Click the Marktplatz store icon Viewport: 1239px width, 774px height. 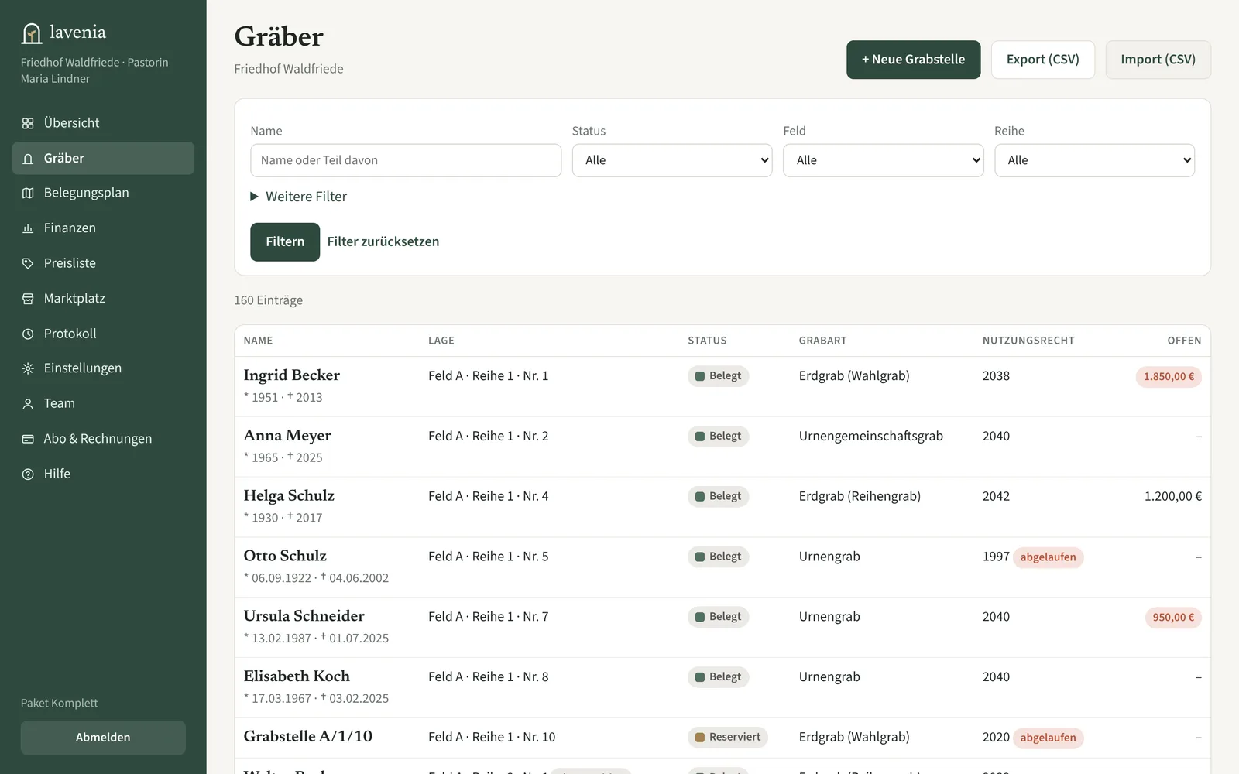(x=28, y=299)
